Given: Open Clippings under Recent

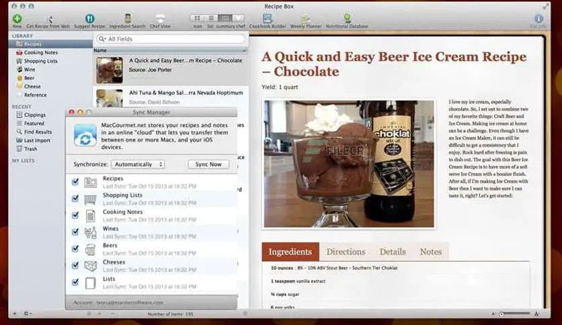Looking at the screenshot, I should 35,115.
